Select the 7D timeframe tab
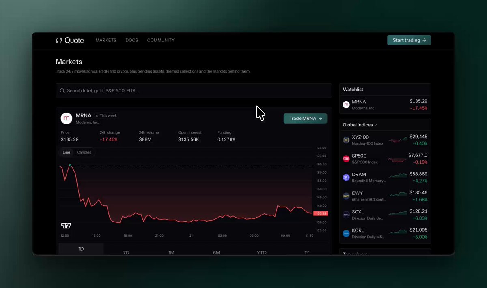This screenshot has height=288, width=487. pos(126,252)
